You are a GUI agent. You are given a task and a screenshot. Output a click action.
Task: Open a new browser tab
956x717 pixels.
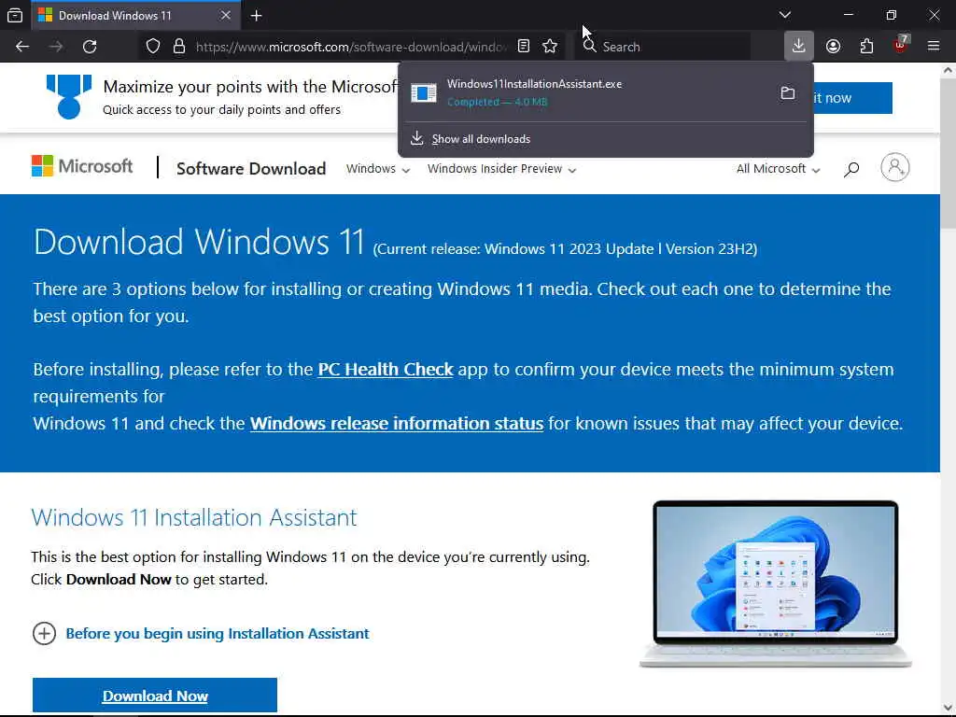257,16
